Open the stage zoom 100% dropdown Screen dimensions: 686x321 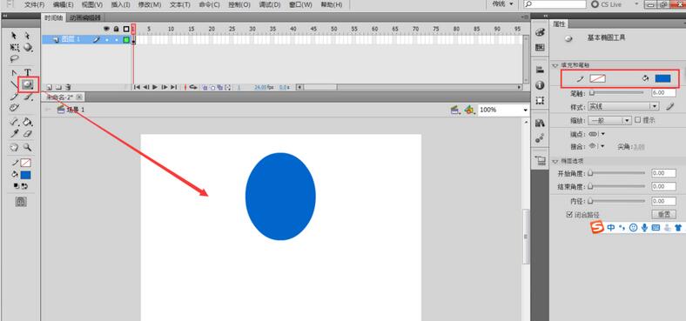[503, 110]
